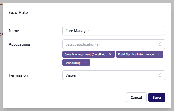Select the Care Management (Carelink) tag label
174x111 pixels.
[x=85, y=54]
